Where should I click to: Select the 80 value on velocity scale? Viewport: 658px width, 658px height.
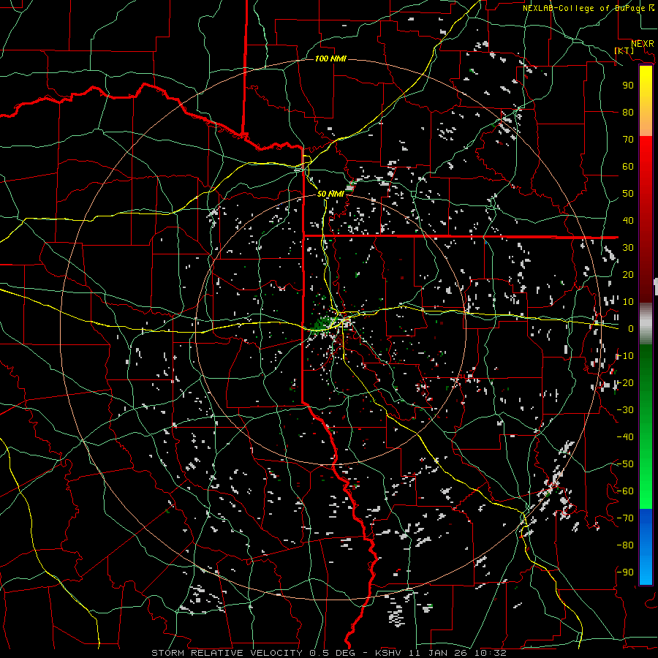tap(628, 112)
